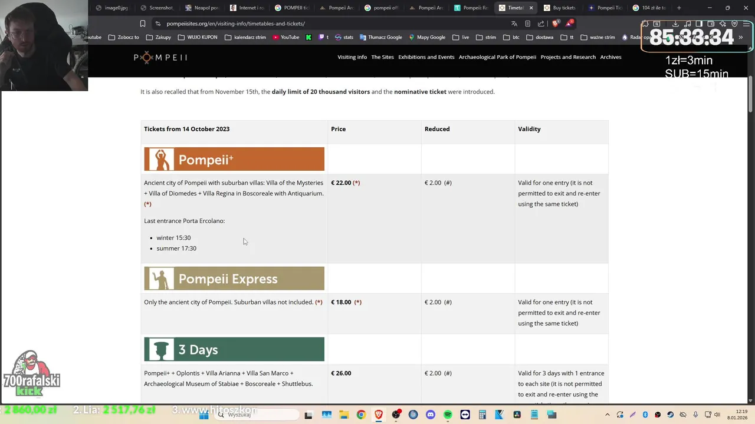Open the 'Archives' menu item
The width and height of the screenshot is (755, 424).
point(610,57)
